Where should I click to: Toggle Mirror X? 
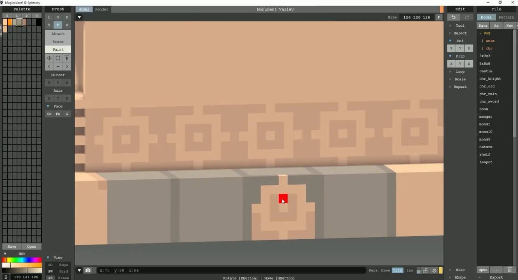point(49,83)
